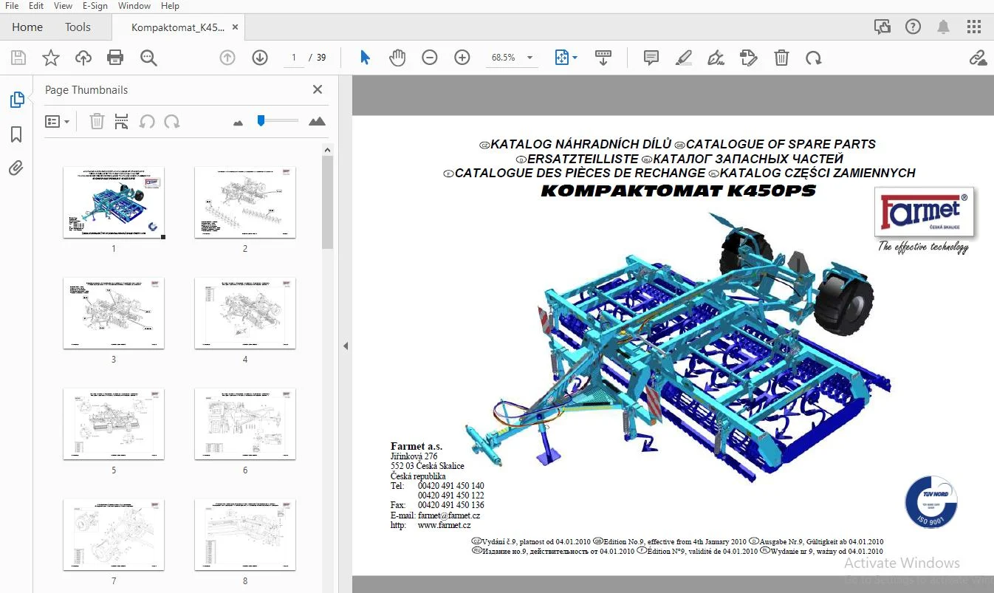Go to the next page with down arrow
Screen dimensions: 994x593
[x=260, y=58]
